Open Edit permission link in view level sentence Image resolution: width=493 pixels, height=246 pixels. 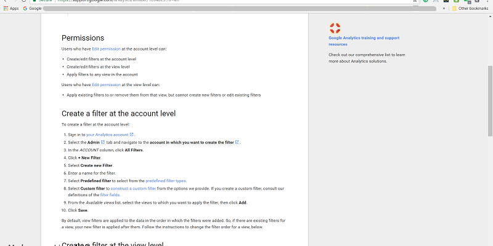(106, 85)
